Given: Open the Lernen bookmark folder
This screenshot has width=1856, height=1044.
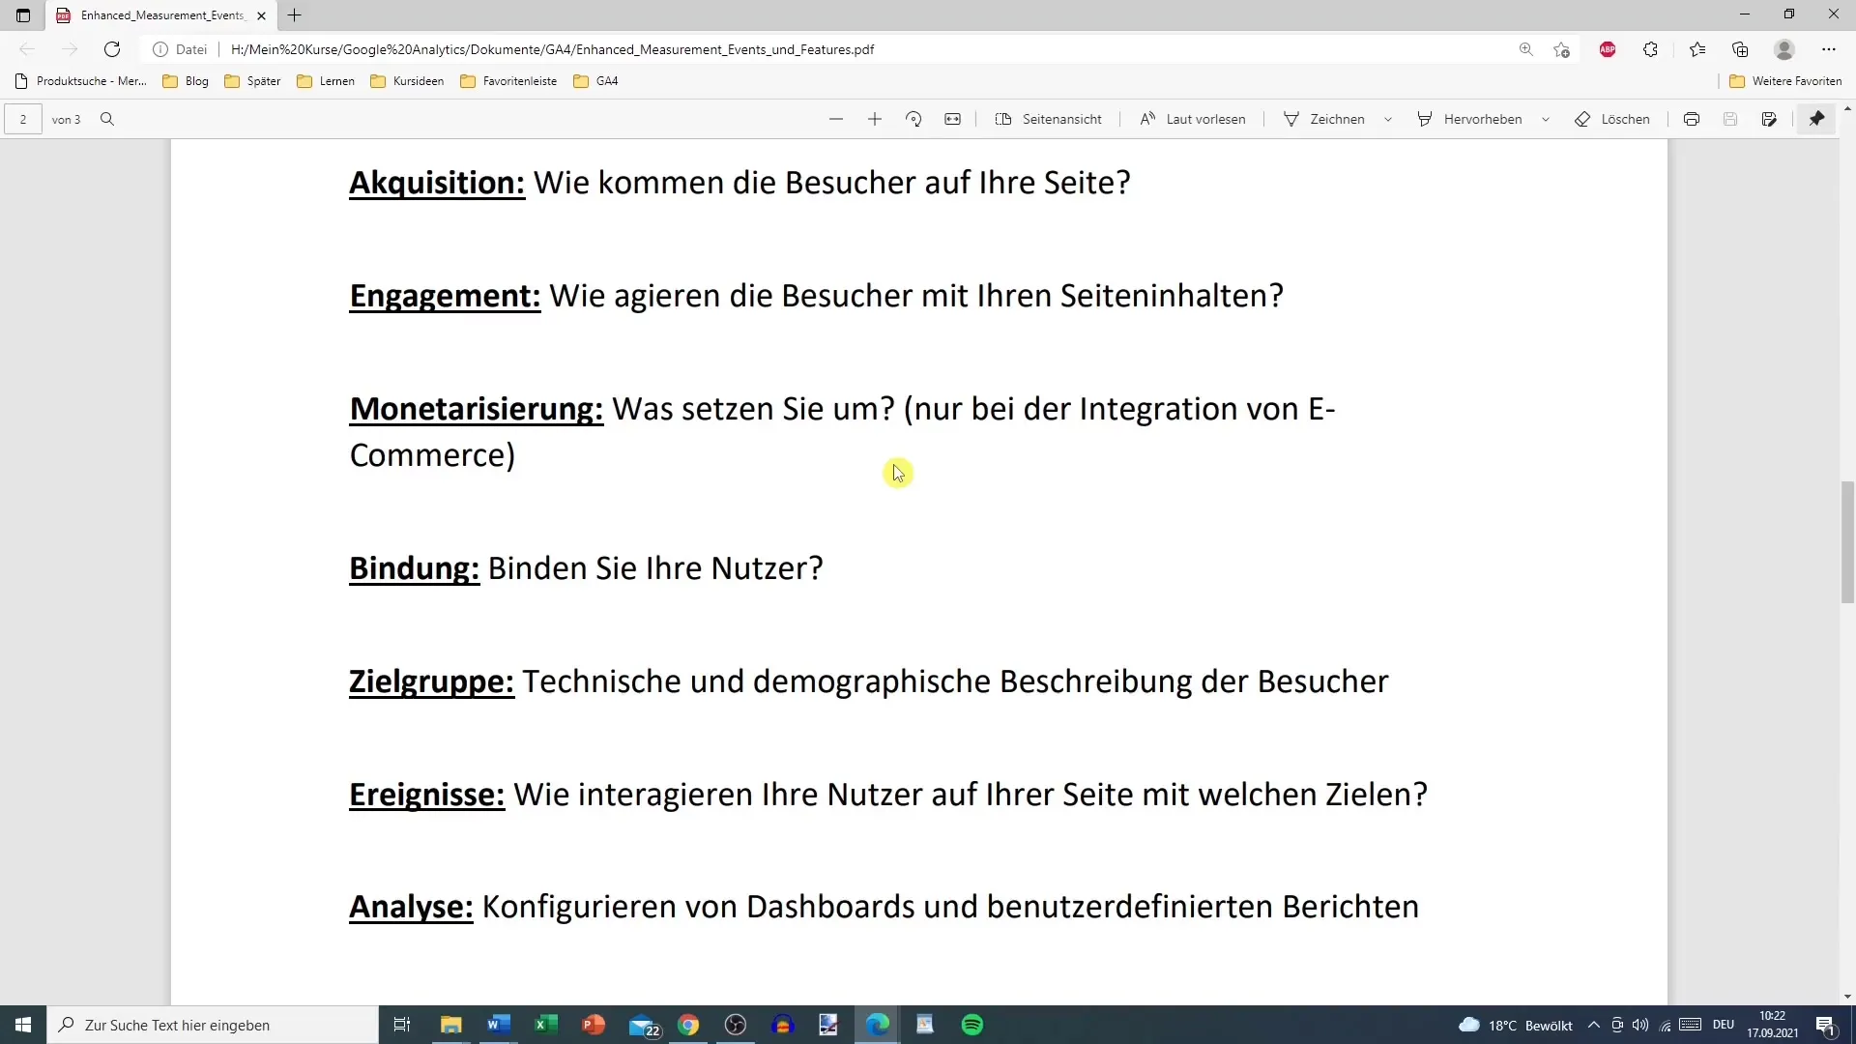Looking at the screenshot, I should (x=326, y=81).
